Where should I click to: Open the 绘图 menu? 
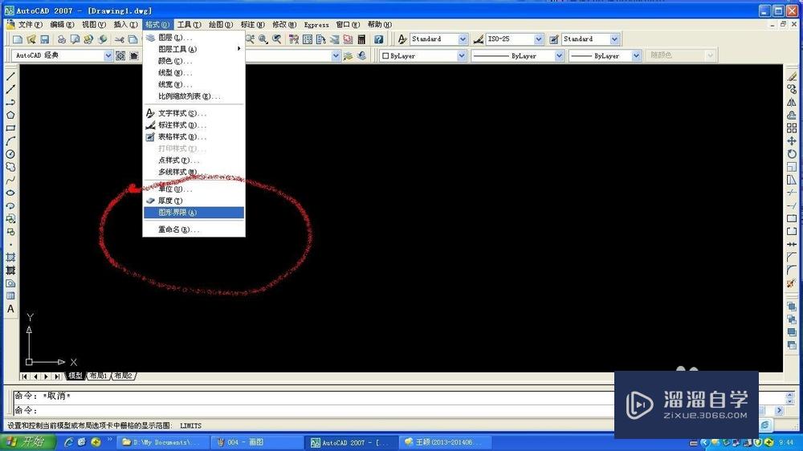[221, 25]
